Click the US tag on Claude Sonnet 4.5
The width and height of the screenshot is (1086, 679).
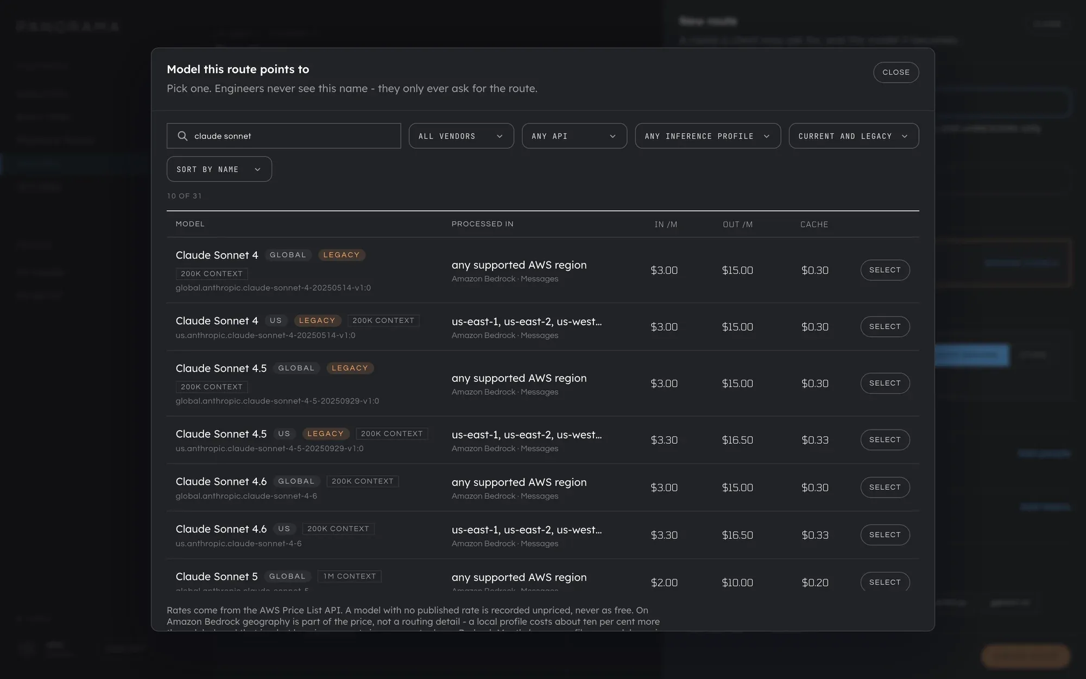tap(284, 433)
